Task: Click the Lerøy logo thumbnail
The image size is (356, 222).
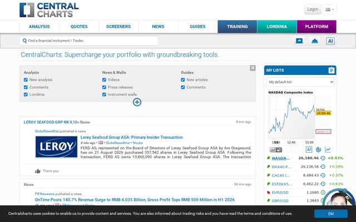Action: click(56, 147)
